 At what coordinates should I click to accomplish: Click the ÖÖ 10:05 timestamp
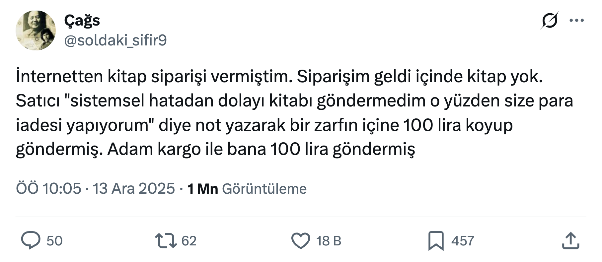[48, 189]
